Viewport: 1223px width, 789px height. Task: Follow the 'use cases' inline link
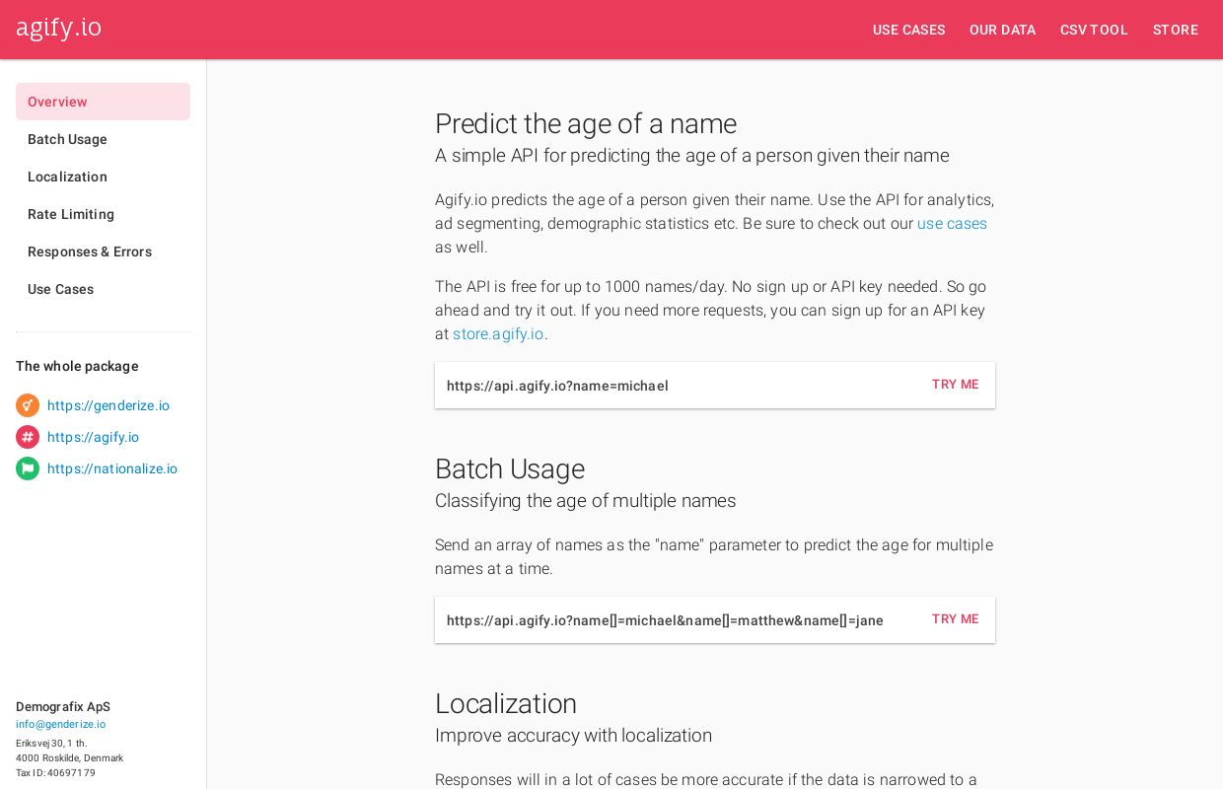[952, 224]
